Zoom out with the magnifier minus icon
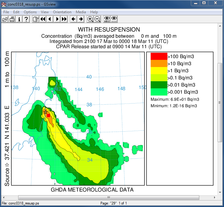The image size is (224, 207). [x=97, y=19]
